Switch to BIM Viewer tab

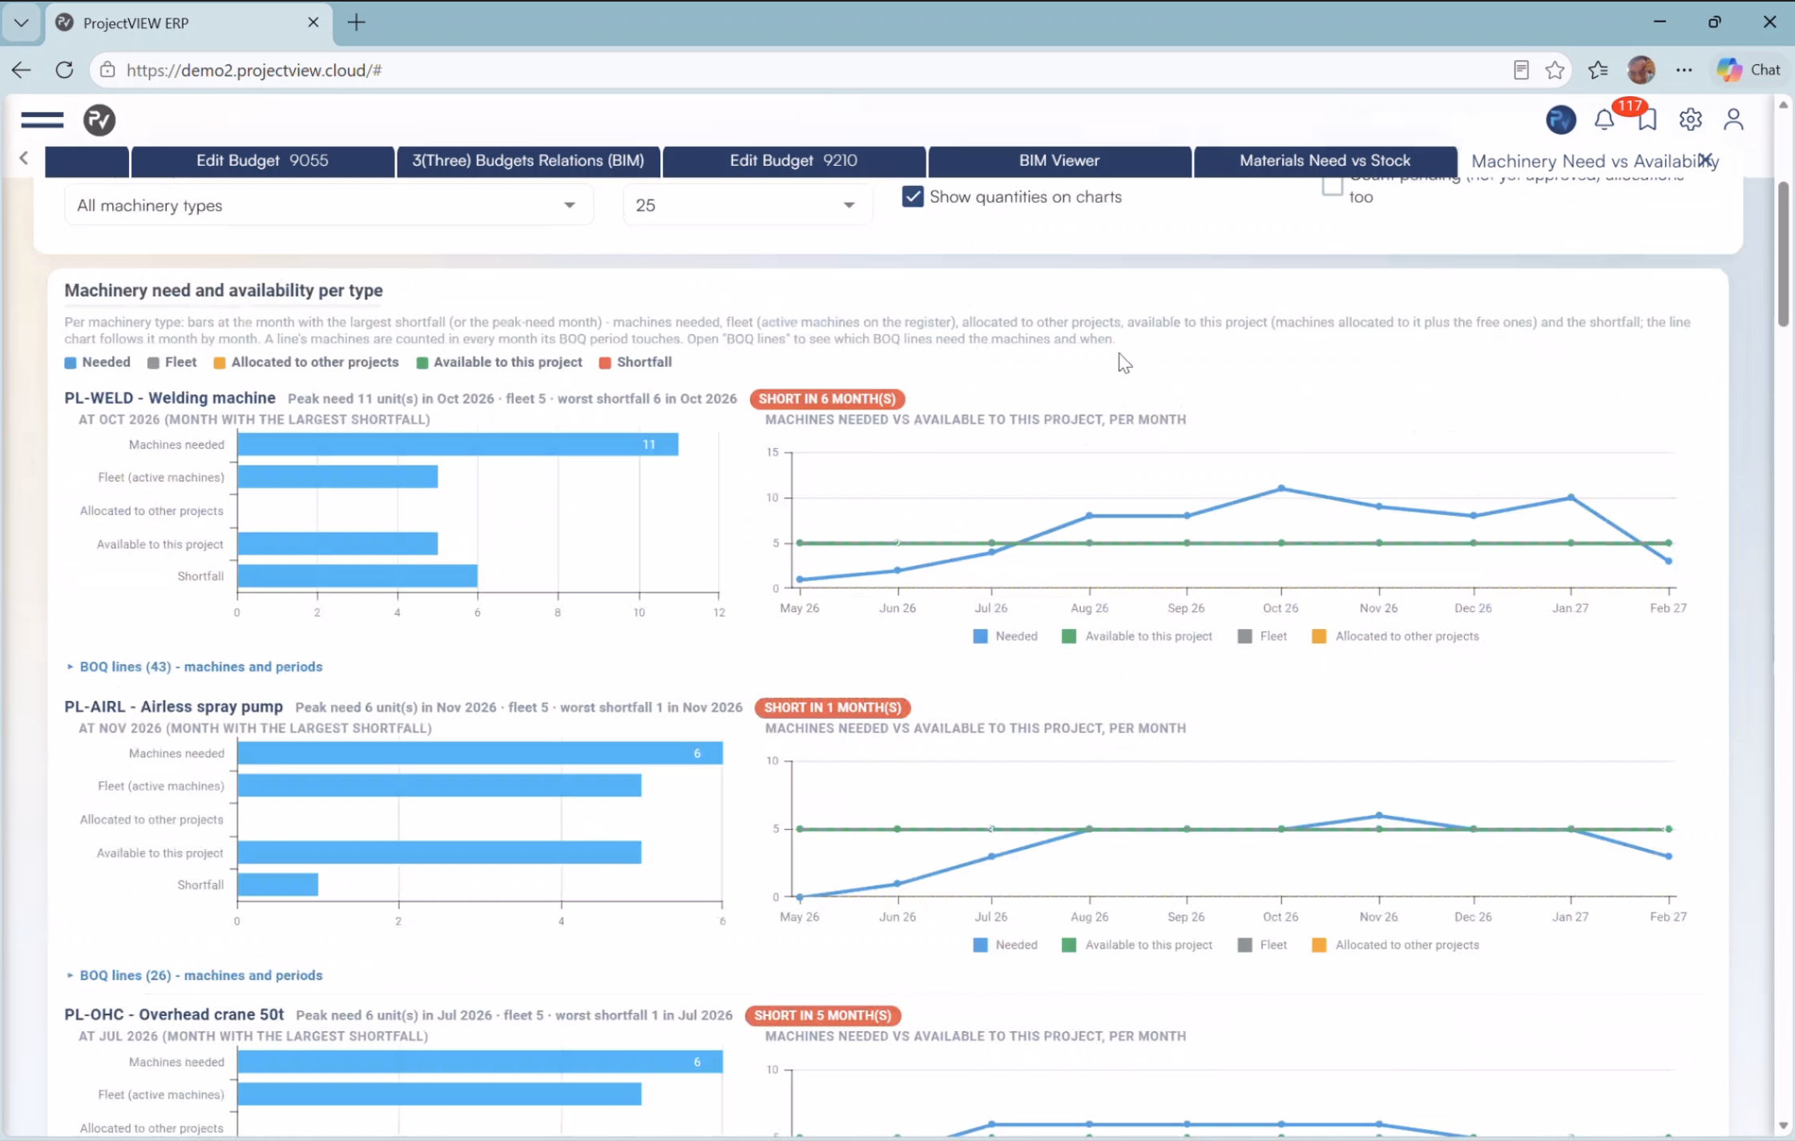point(1059,160)
